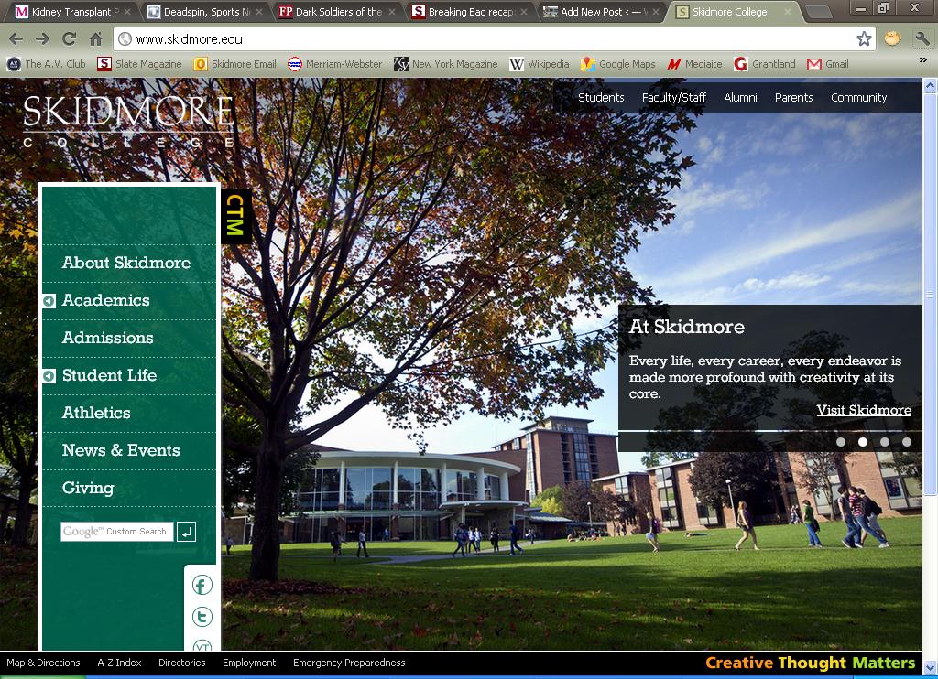Open the Gmail bookmark
The width and height of the screenshot is (938, 679).
pos(828,64)
